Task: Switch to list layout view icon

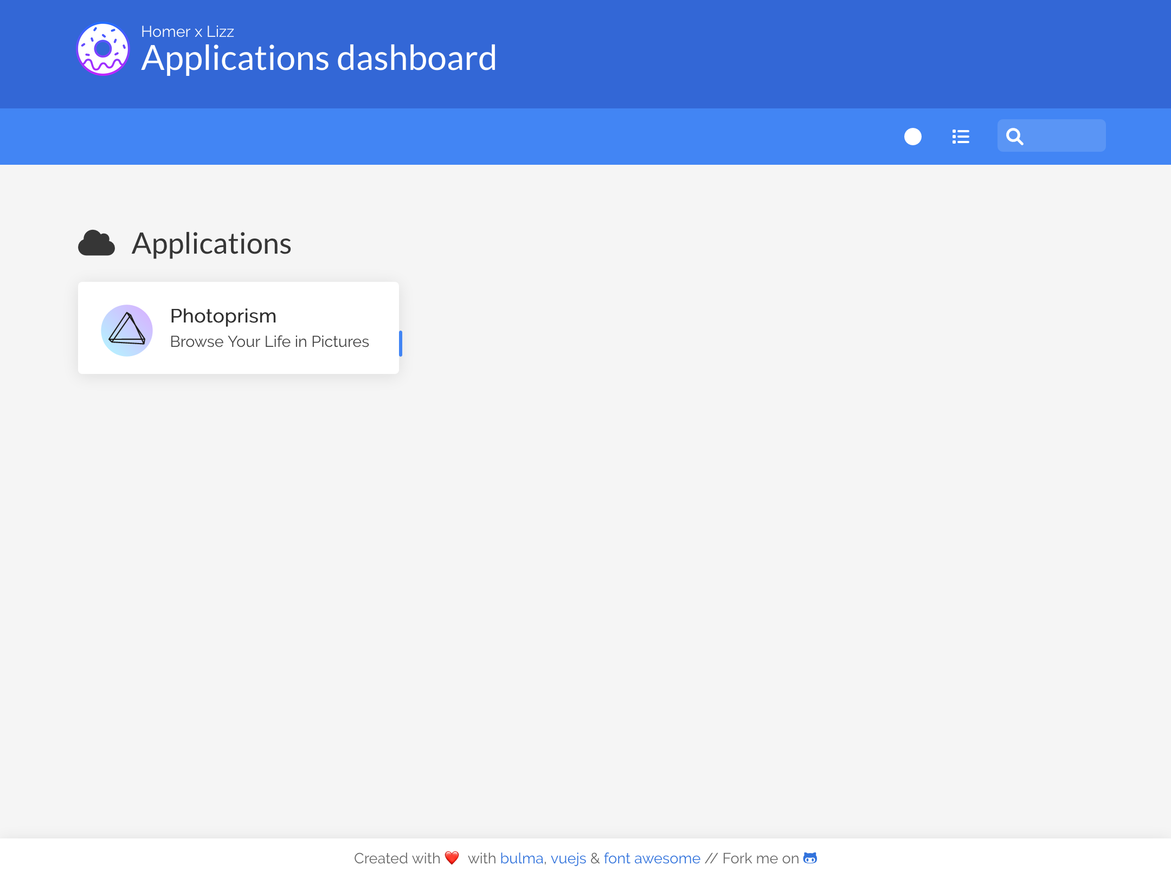Action: tap(961, 137)
